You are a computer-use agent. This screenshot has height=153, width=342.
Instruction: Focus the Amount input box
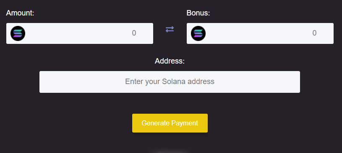pyautogui.click(x=80, y=33)
